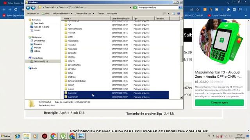Image resolution: width=250 pixels, height=140 pixels.
Task: Create a Nova pasta
Action: click(x=112, y=14)
